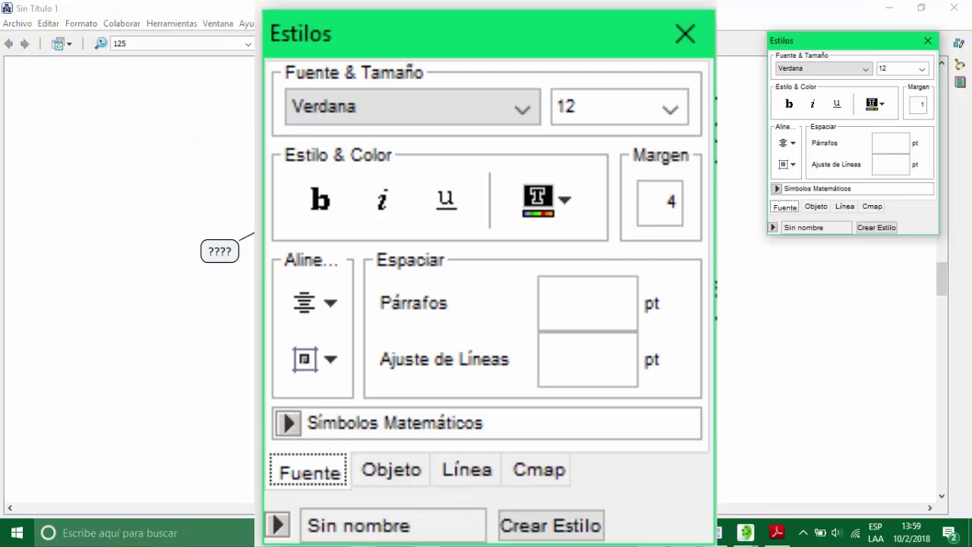Close the large Estilos panel

tap(685, 34)
